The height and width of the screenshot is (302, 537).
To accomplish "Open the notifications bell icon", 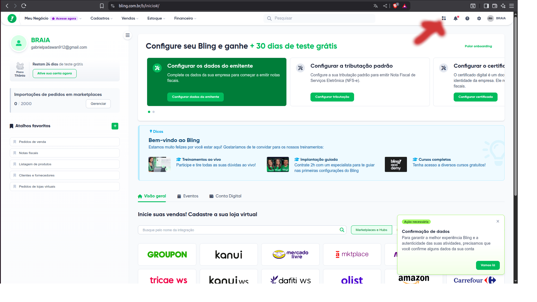I will 456,18.
